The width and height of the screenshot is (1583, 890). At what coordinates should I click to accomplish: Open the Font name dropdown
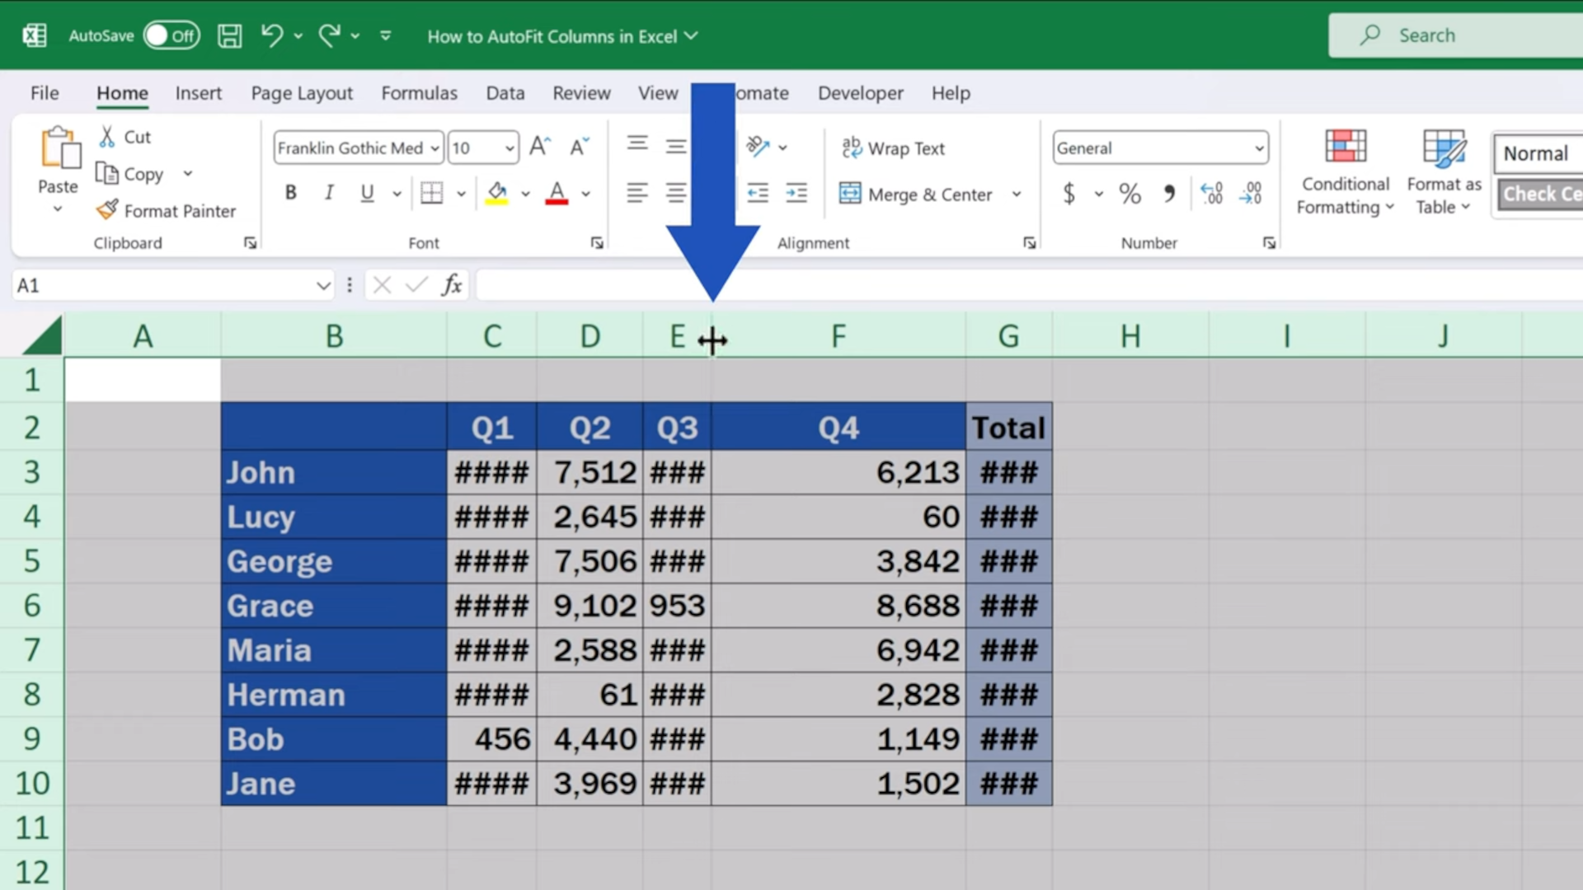tap(436, 148)
